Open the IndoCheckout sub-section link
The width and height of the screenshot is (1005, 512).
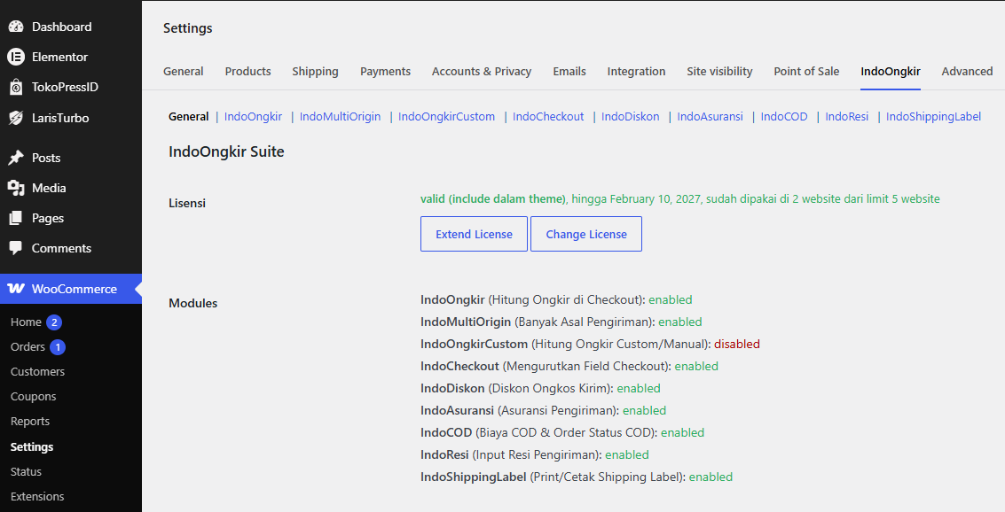[548, 116]
